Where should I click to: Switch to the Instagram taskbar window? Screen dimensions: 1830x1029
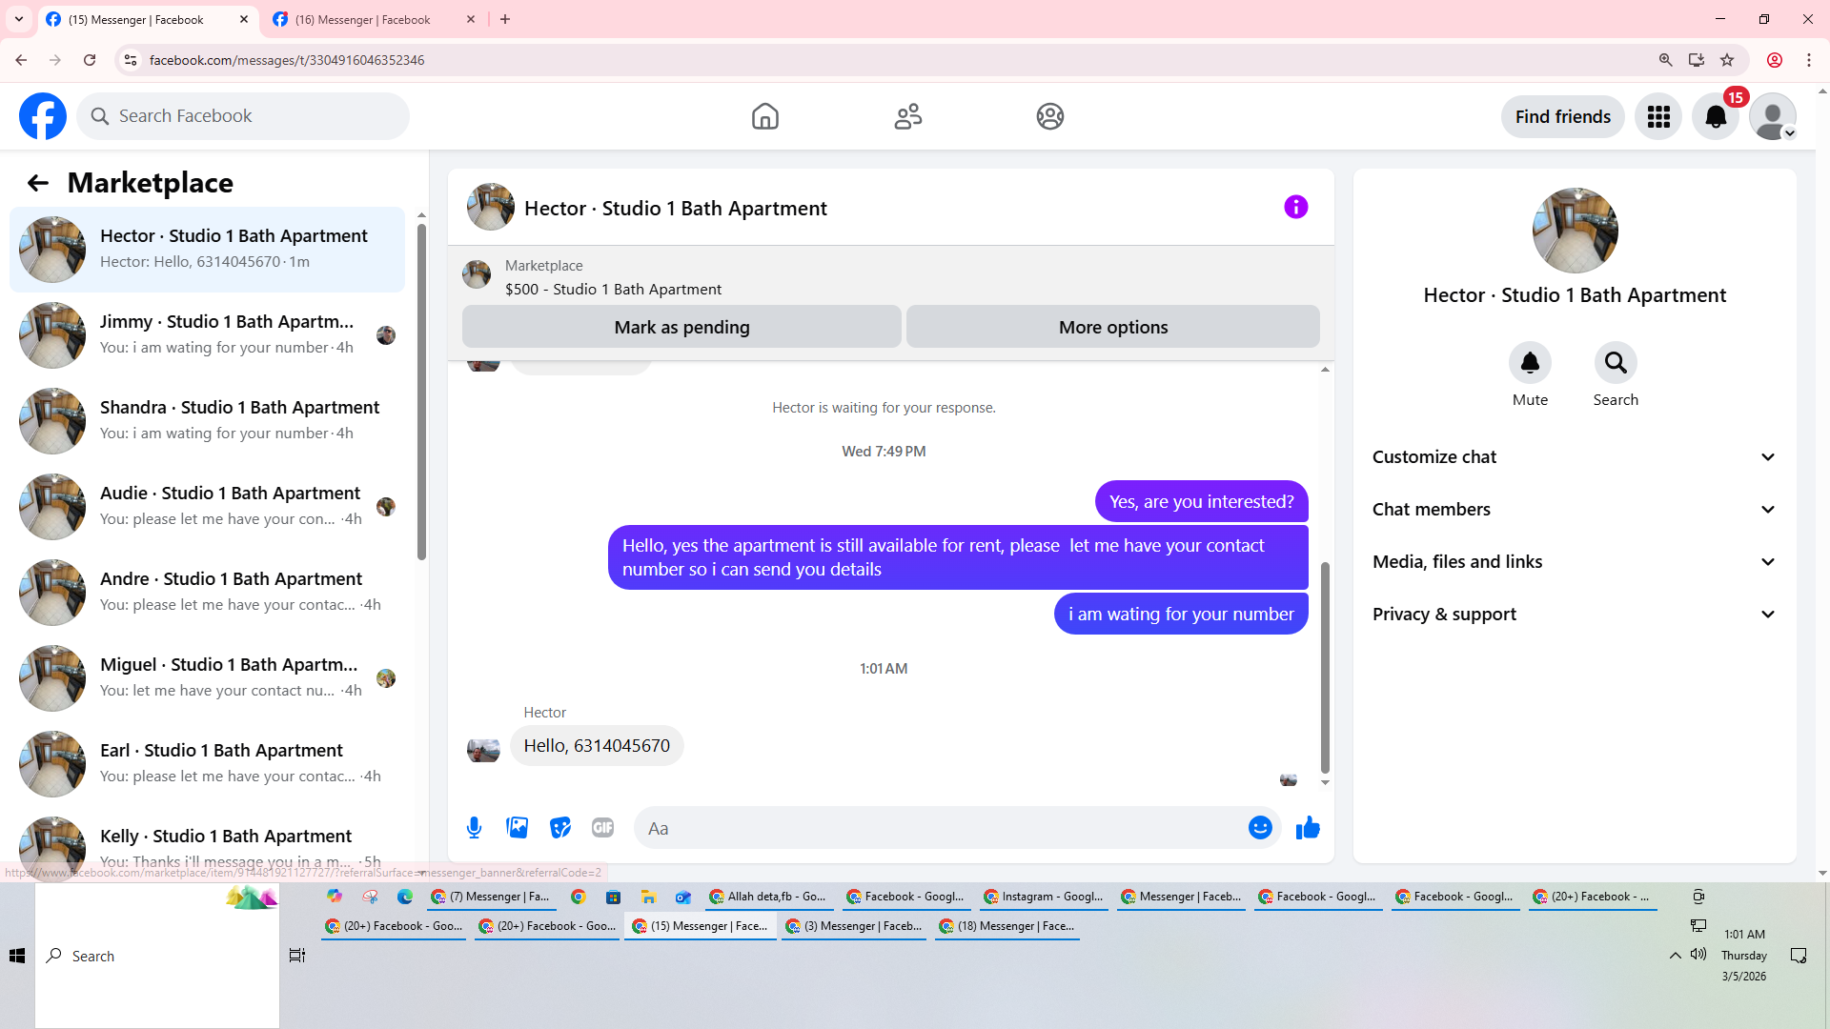pyautogui.click(x=1044, y=897)
